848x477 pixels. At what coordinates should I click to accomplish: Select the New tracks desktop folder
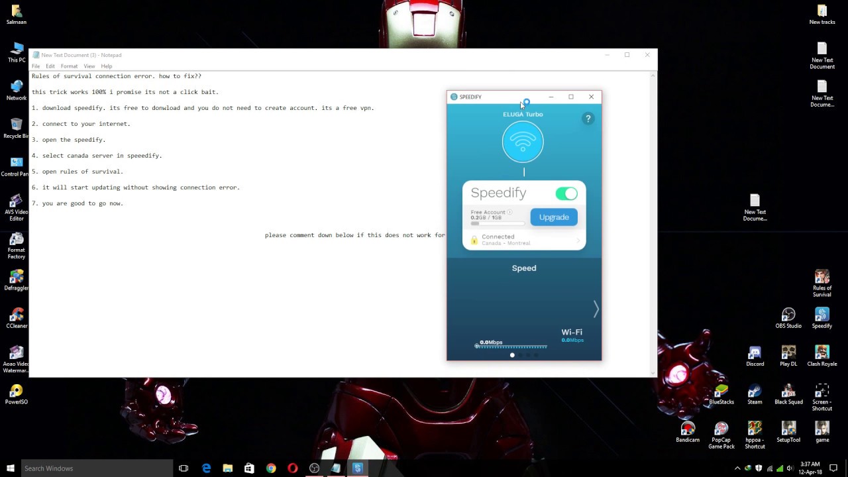coord(822,14)
